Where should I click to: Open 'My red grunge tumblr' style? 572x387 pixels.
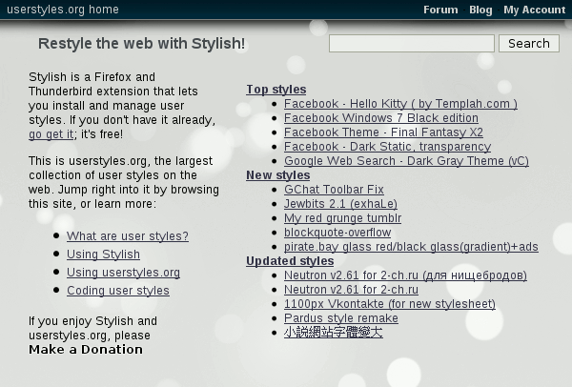[x=342, y=218]
